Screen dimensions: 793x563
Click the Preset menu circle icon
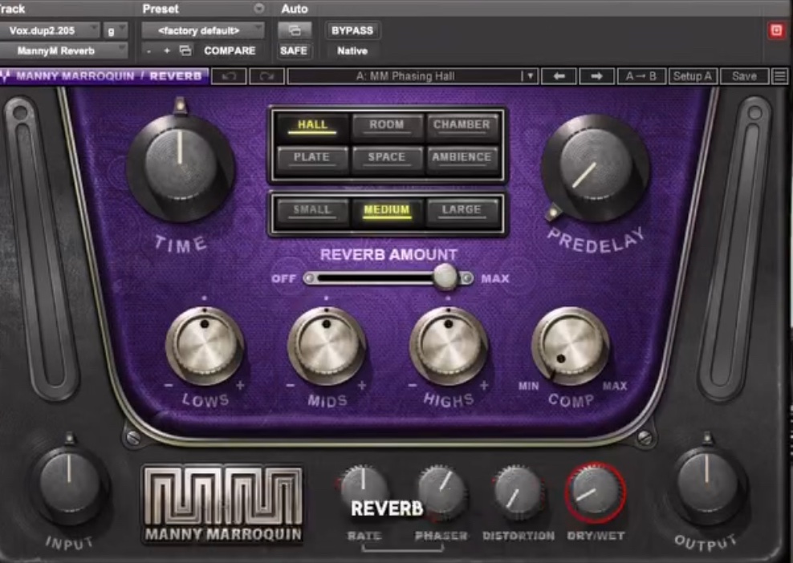click(x=259, y=9)
